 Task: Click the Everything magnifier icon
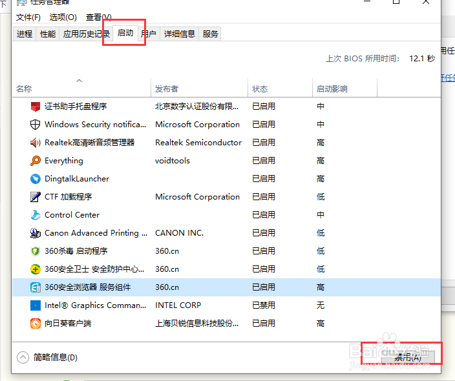tap(36, 161)
